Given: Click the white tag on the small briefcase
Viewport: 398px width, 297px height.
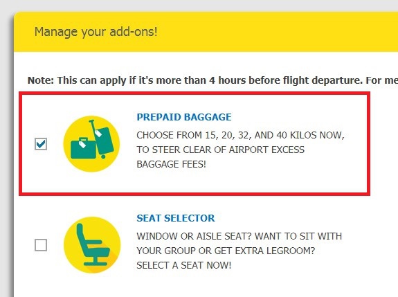Looking at the screenshot, I should (x=82, y=145).
